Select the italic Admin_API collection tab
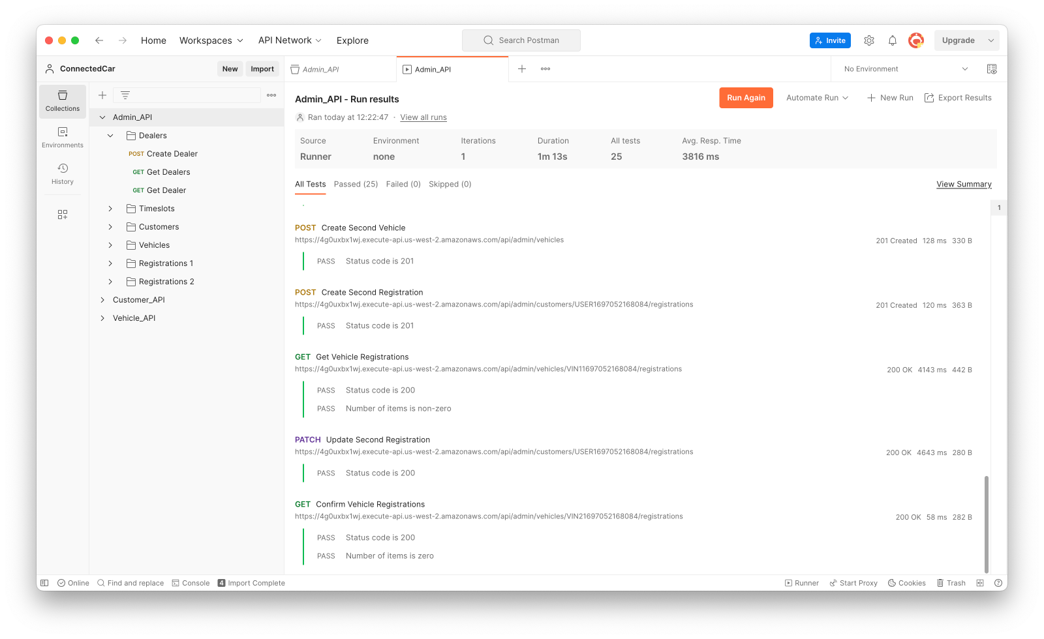This screenshot has width=1044, height=639. [x=340, y=69]
